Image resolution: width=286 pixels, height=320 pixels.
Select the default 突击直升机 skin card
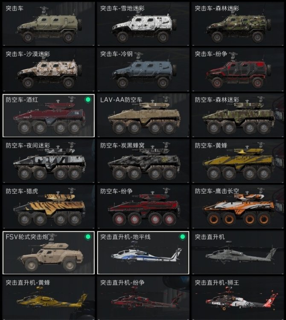click(x=238, y=252)
